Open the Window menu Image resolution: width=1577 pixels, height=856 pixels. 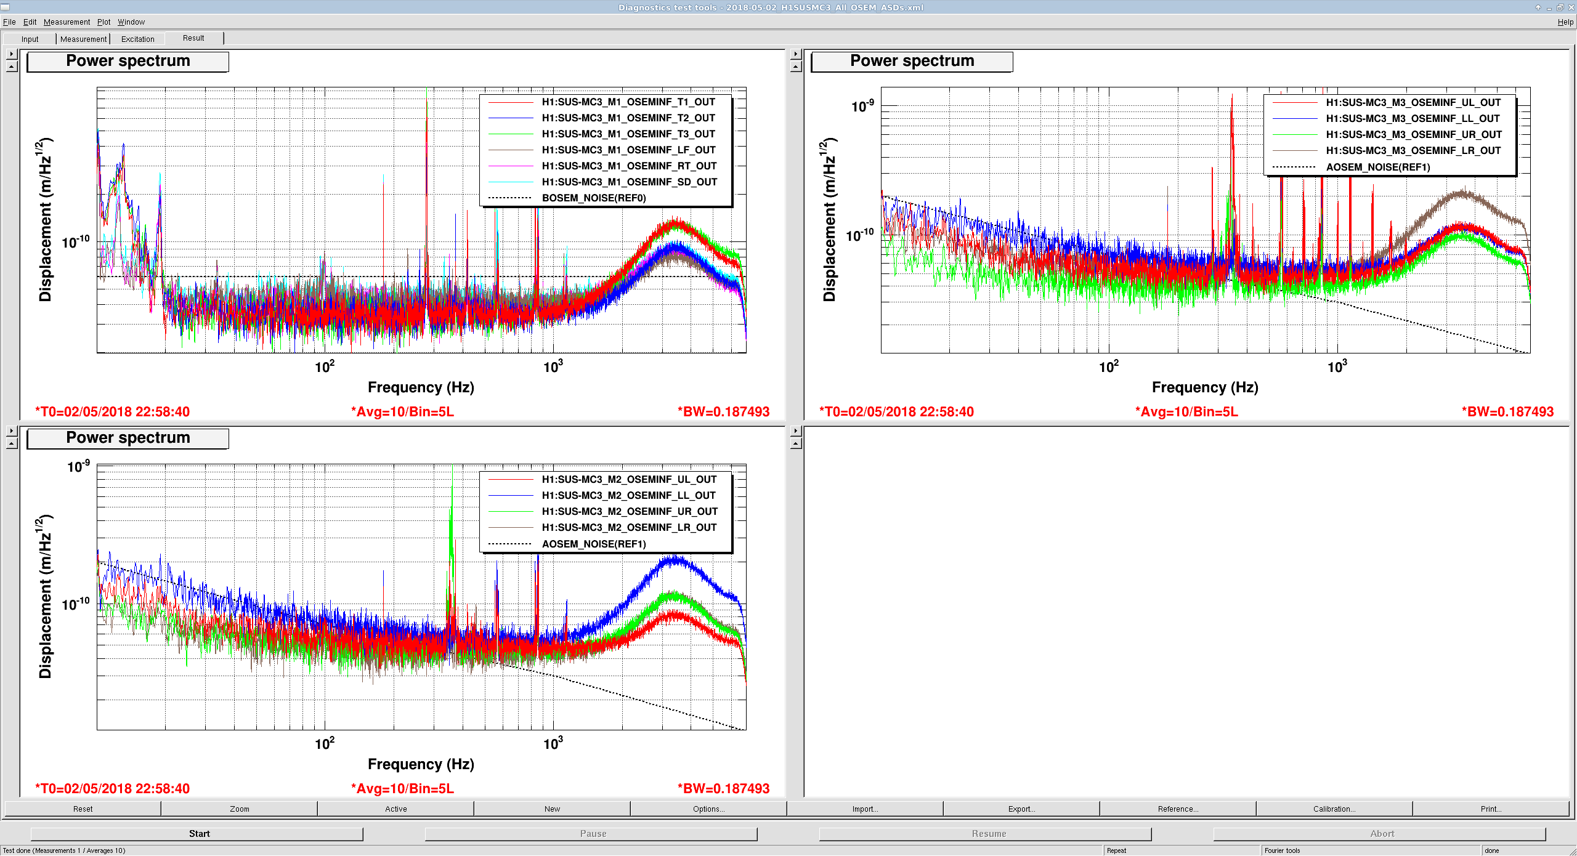(x=131, y=22)
